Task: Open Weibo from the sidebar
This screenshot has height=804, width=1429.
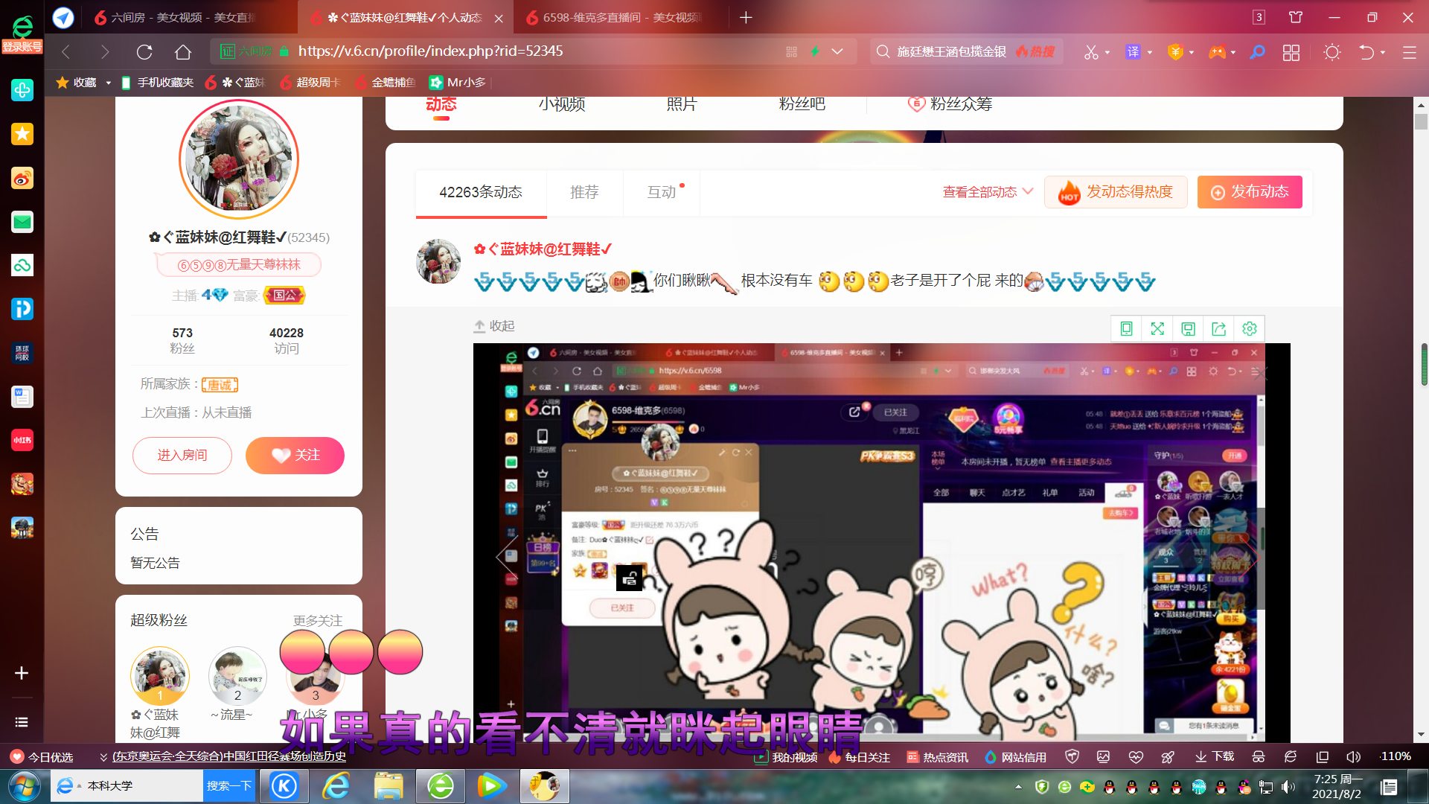Action: [x=22, y=178]
